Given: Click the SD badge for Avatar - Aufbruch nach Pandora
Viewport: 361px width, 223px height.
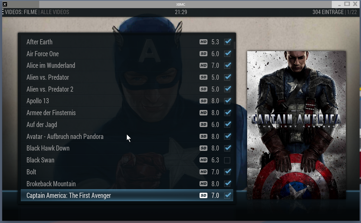Looking at the screenshot, I should coord(203,137).
